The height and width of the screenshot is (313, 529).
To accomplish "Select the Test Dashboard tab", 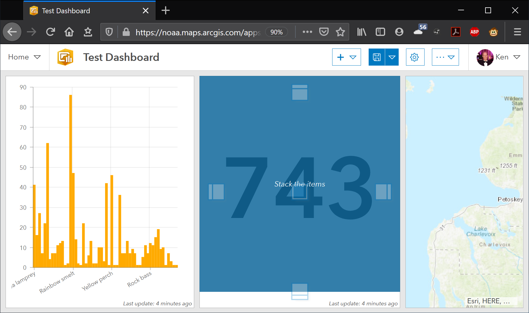I will (x=89, y=11).
